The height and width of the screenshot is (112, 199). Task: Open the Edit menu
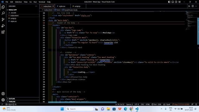tap(12, 2)
